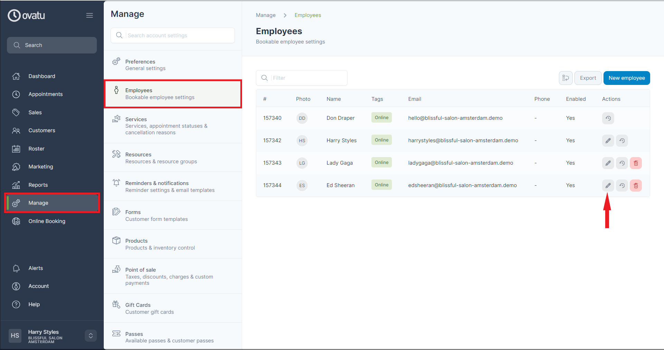Click email harrystyles@blissful-salon-amsterdam.demo

463,140
